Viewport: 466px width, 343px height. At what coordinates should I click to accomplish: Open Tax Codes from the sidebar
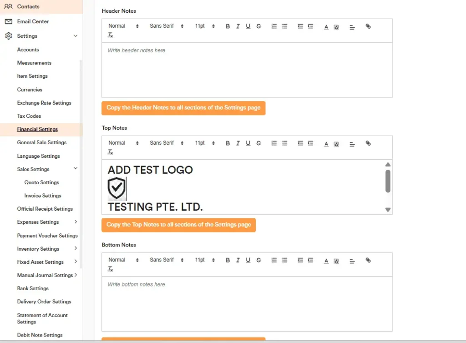[29, 116]
